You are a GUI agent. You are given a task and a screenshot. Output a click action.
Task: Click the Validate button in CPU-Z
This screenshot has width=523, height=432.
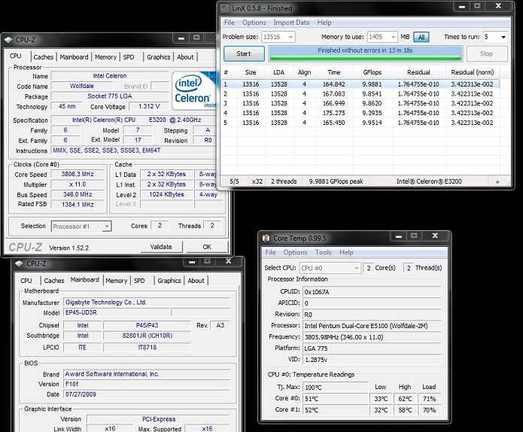(x=162, y=247)
